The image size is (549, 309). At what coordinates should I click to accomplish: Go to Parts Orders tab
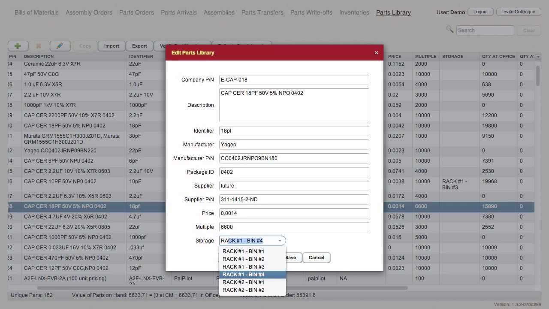[x=136, y=12]
